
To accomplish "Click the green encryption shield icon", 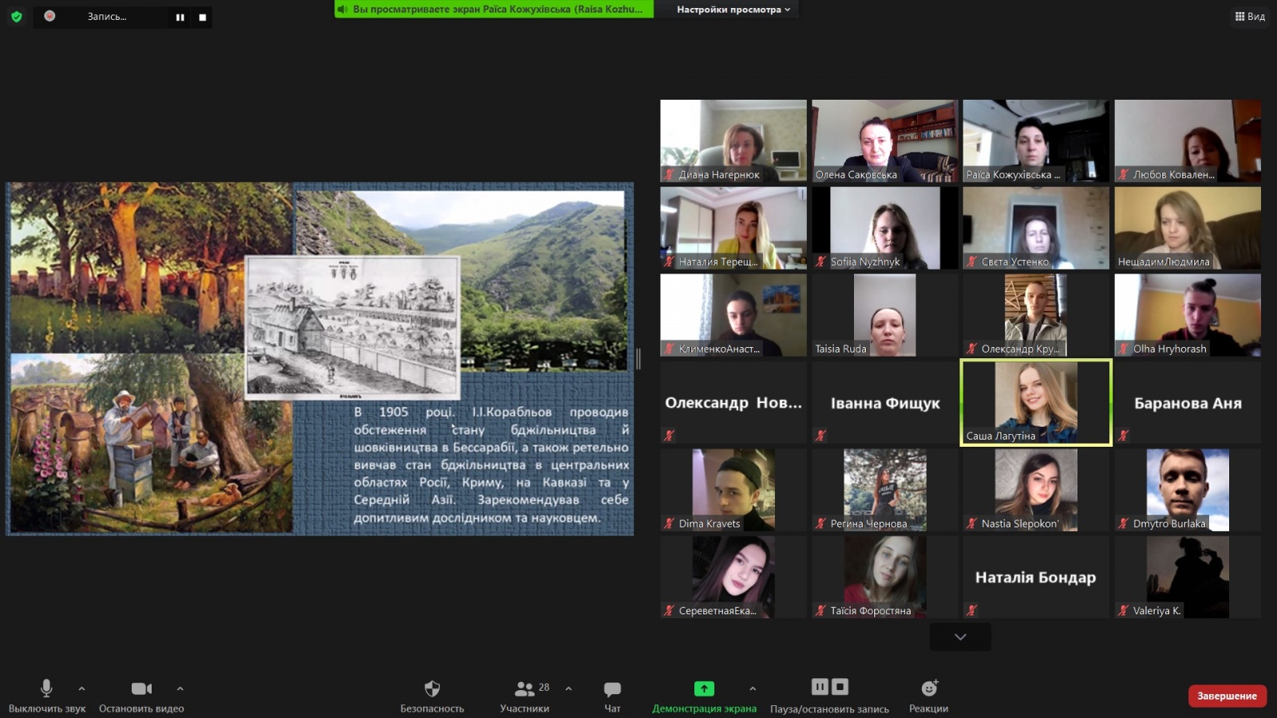I will pos(16,16).
